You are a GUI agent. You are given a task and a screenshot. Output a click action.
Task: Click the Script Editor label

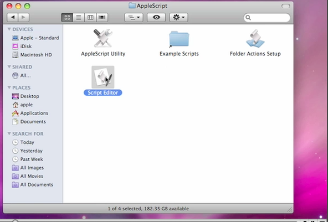click(x=102, y=92)
